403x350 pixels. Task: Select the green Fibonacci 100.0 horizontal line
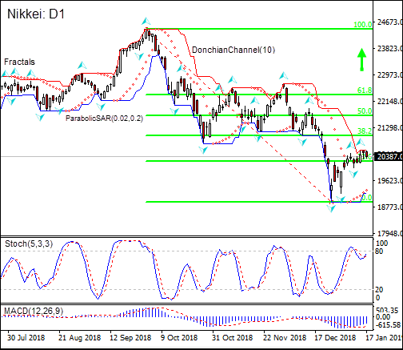click(259, 29)
